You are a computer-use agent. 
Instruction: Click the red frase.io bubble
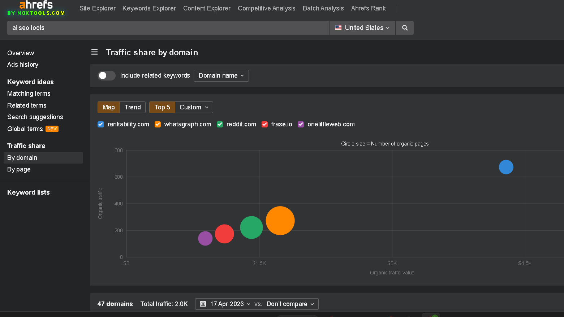pos(224,234)
